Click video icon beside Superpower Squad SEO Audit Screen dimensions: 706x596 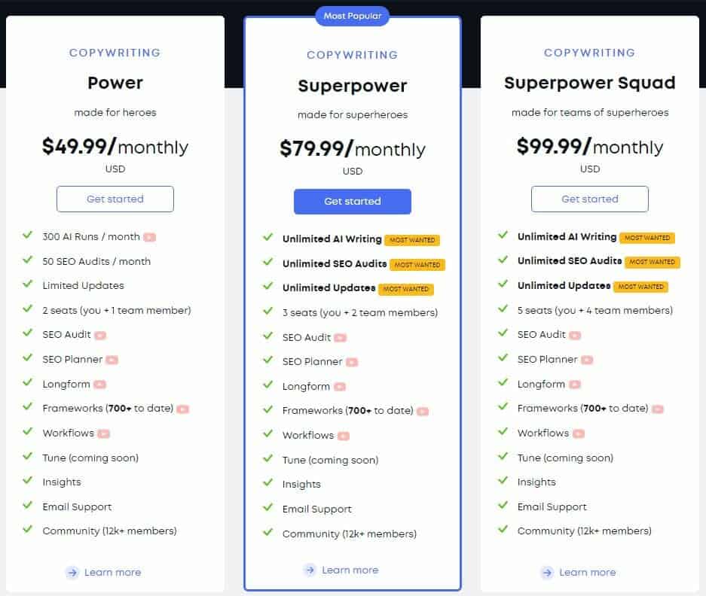point(575,335)
